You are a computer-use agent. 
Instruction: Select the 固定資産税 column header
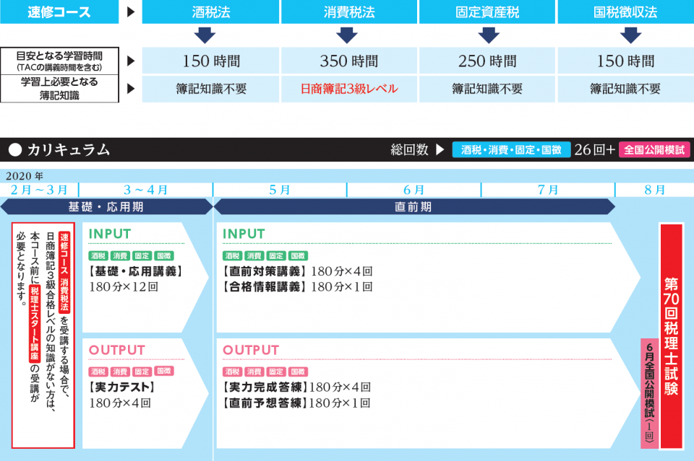[x=489, y=12]
